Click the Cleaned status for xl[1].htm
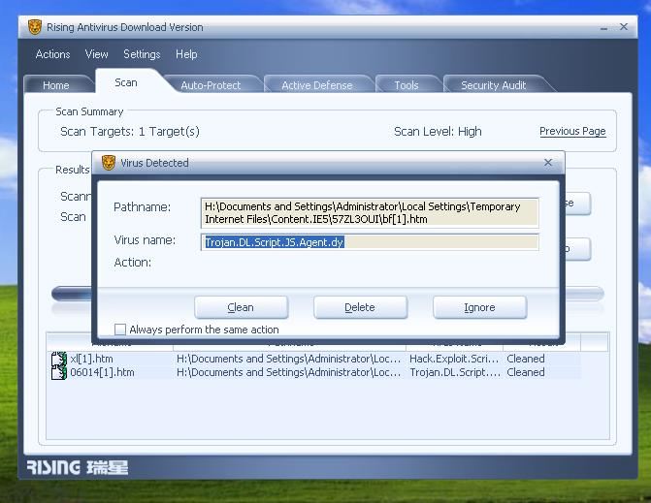651x503 pixels. click(526, 359)
